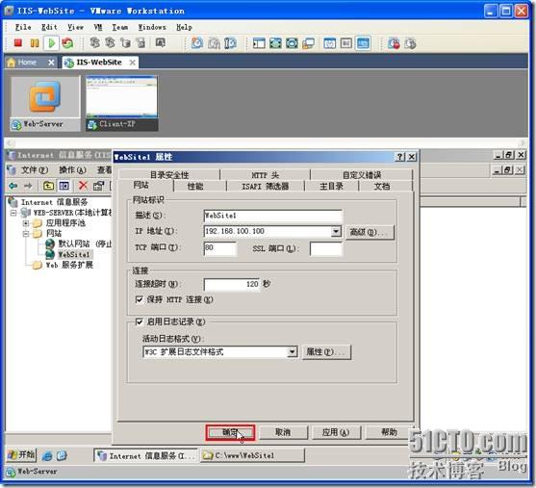Click the OK confirm button
536x488 pixels.
(230, 432)
